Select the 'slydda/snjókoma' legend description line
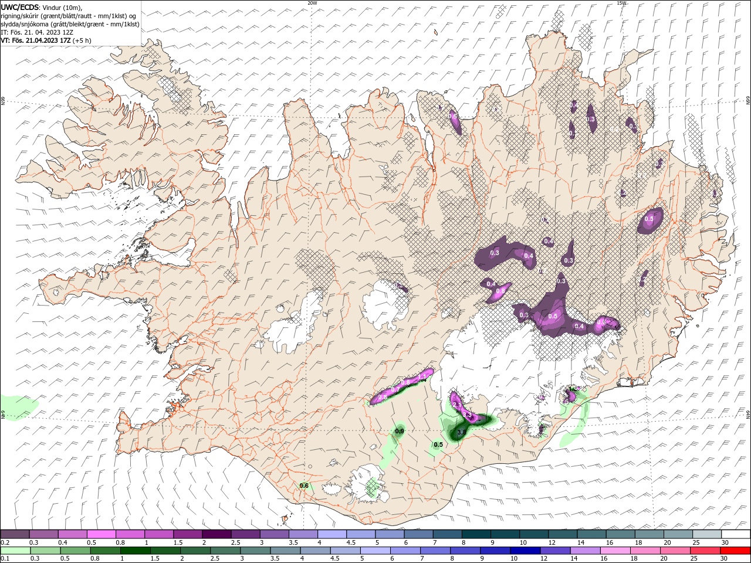This screenshot has width=751, height=563. point(70,24)
